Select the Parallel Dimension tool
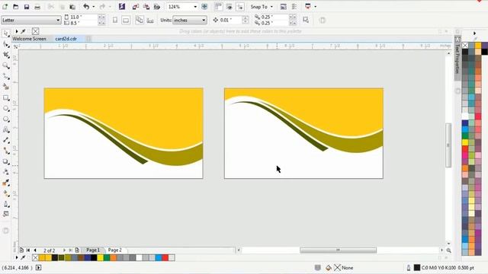488x274 pixels. pos(5,140)
